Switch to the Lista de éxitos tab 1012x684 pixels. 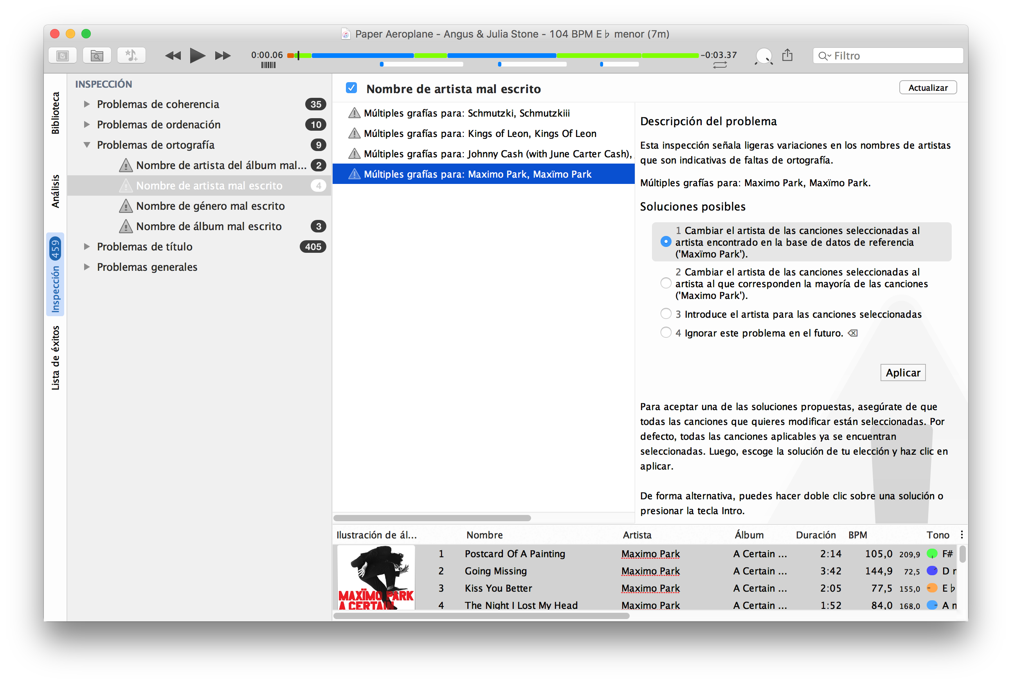pos(55,358)
